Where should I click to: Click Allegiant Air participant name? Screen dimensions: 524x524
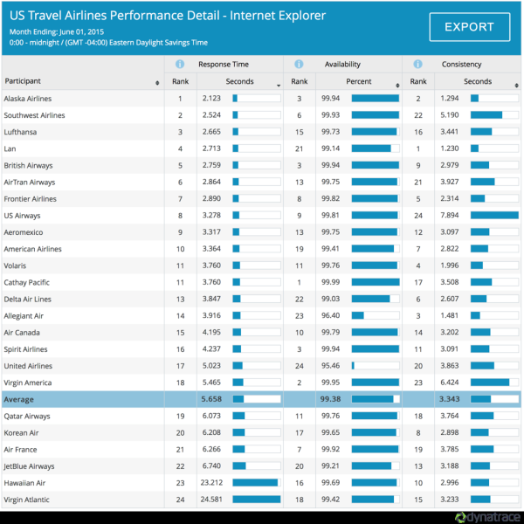[x=24, y=316]
